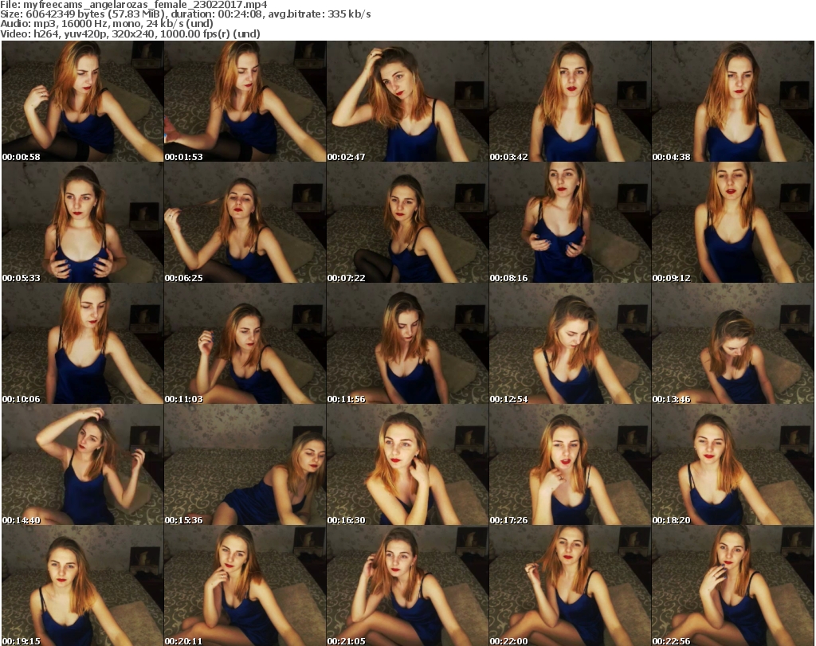Select the thumbnail timestamped 00:11:03

pos(245,344)
